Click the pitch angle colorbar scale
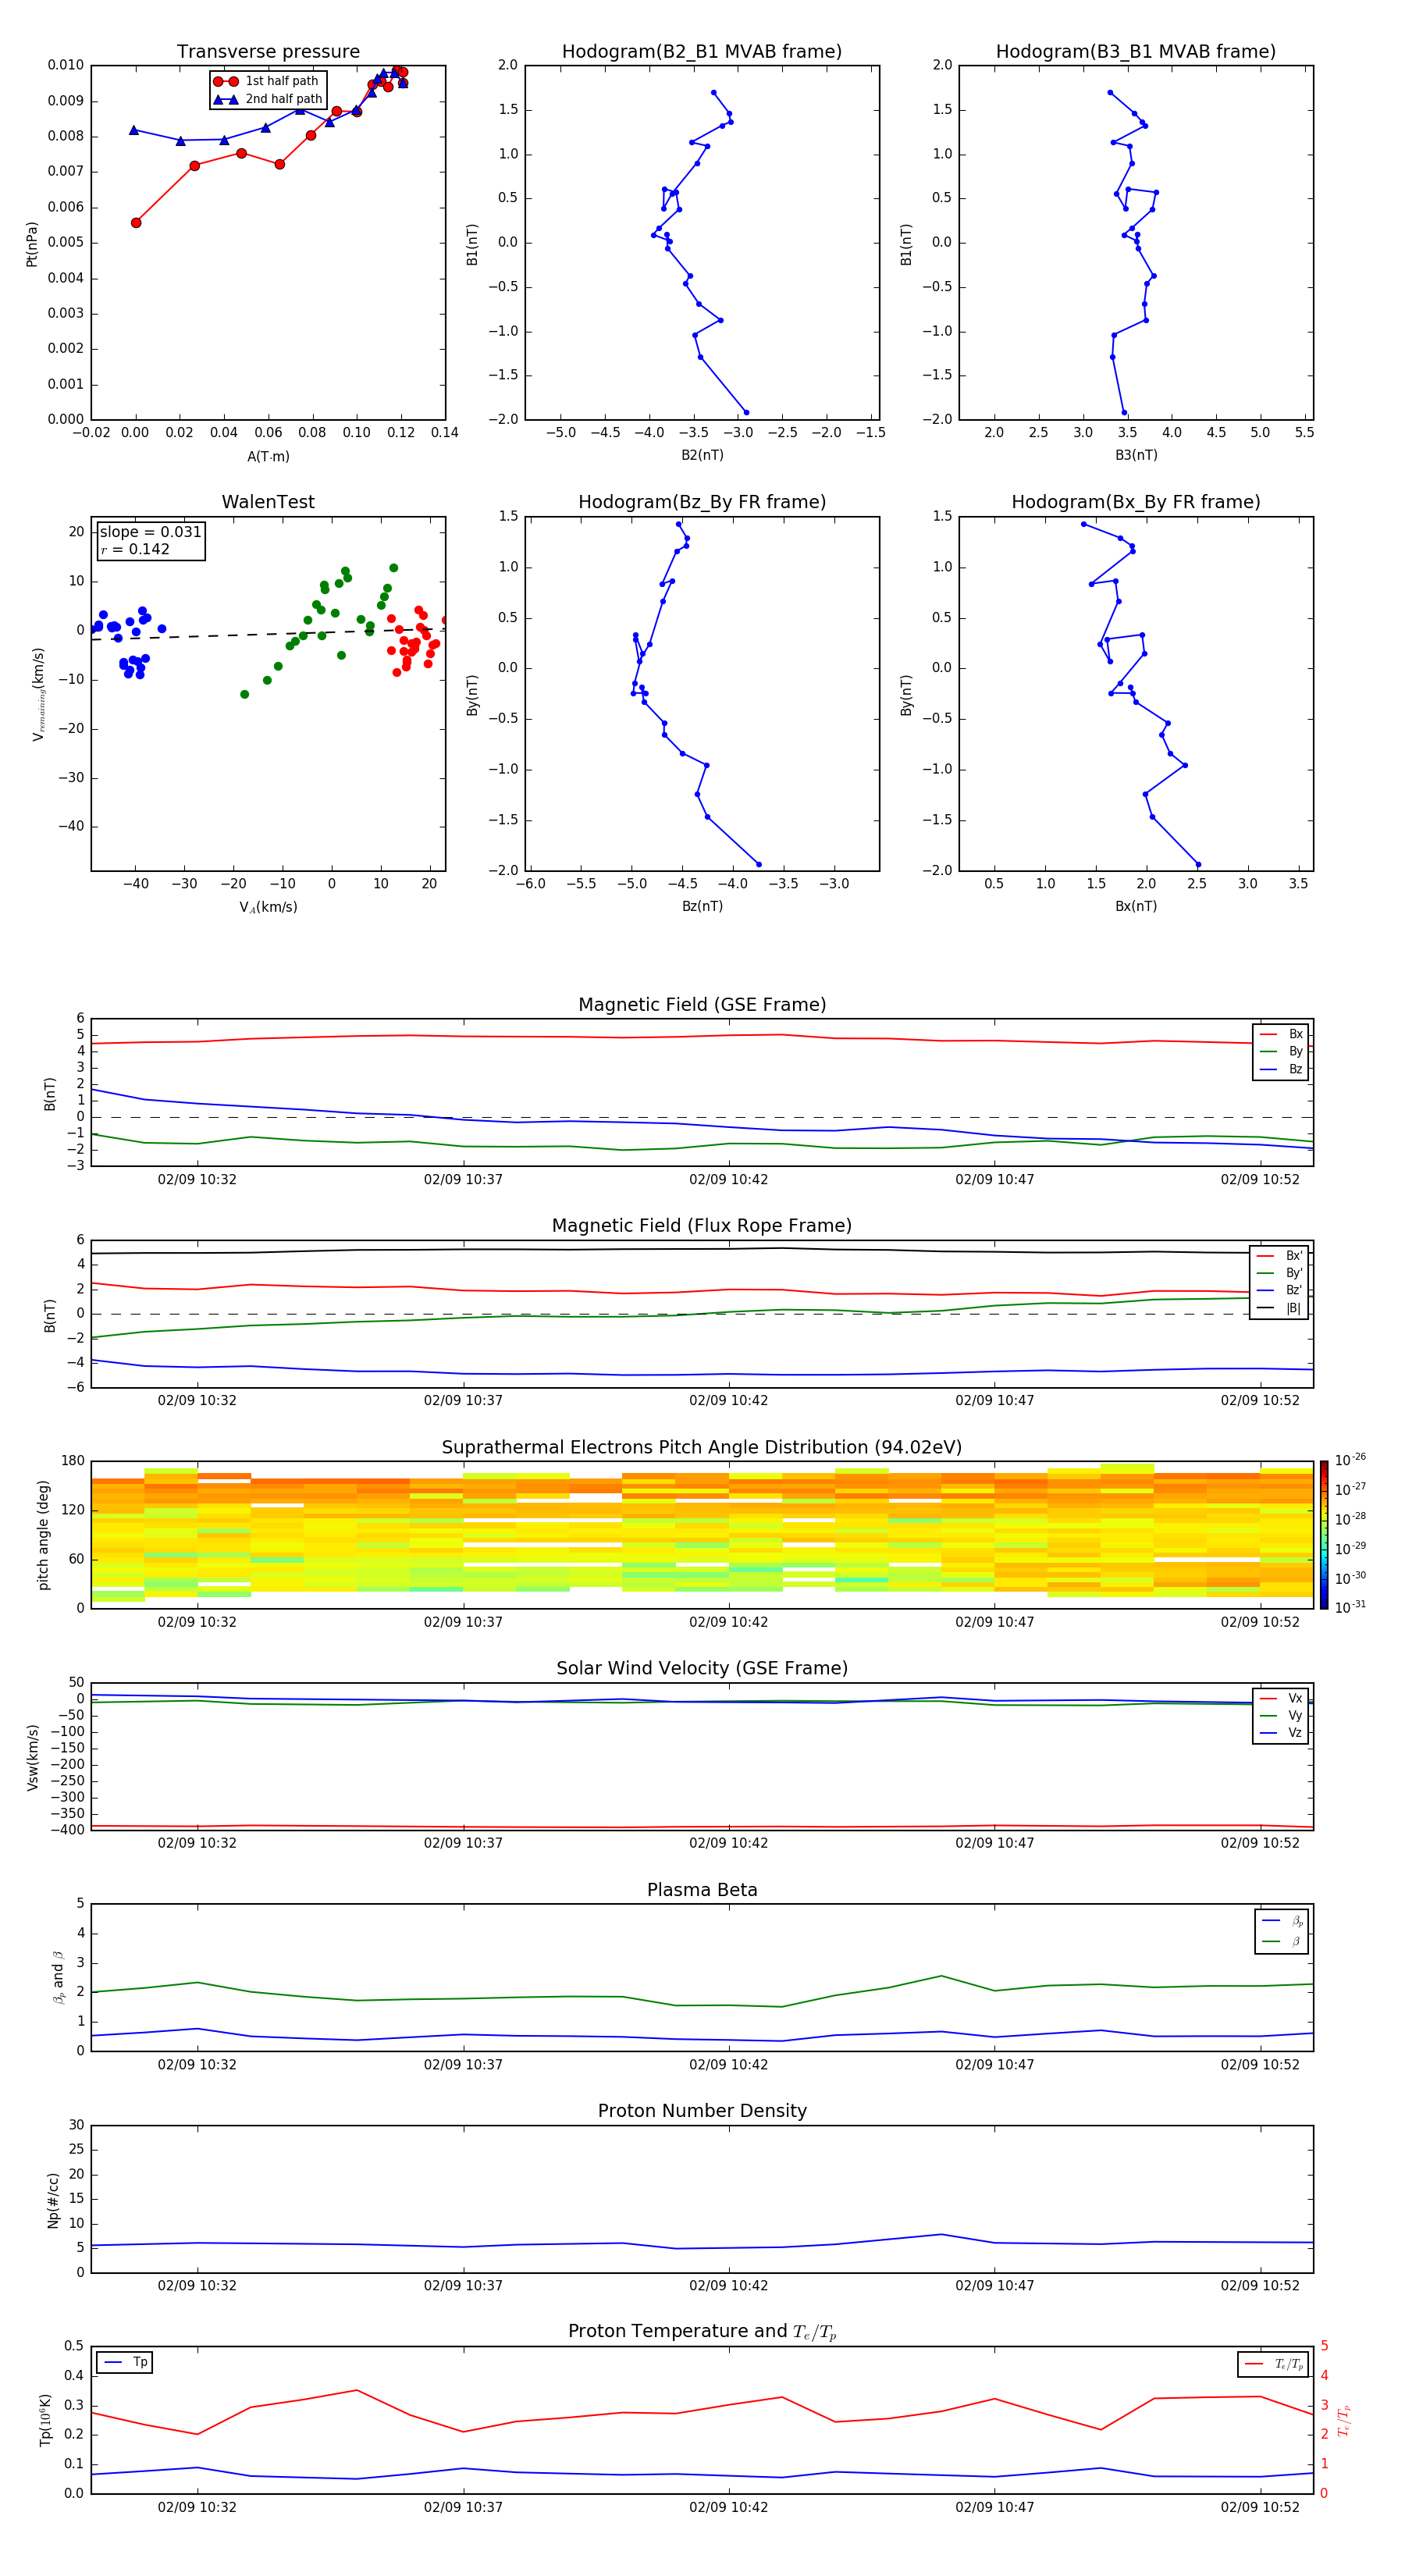Screen dimensions: 1405x2576 point(1324,1534)
